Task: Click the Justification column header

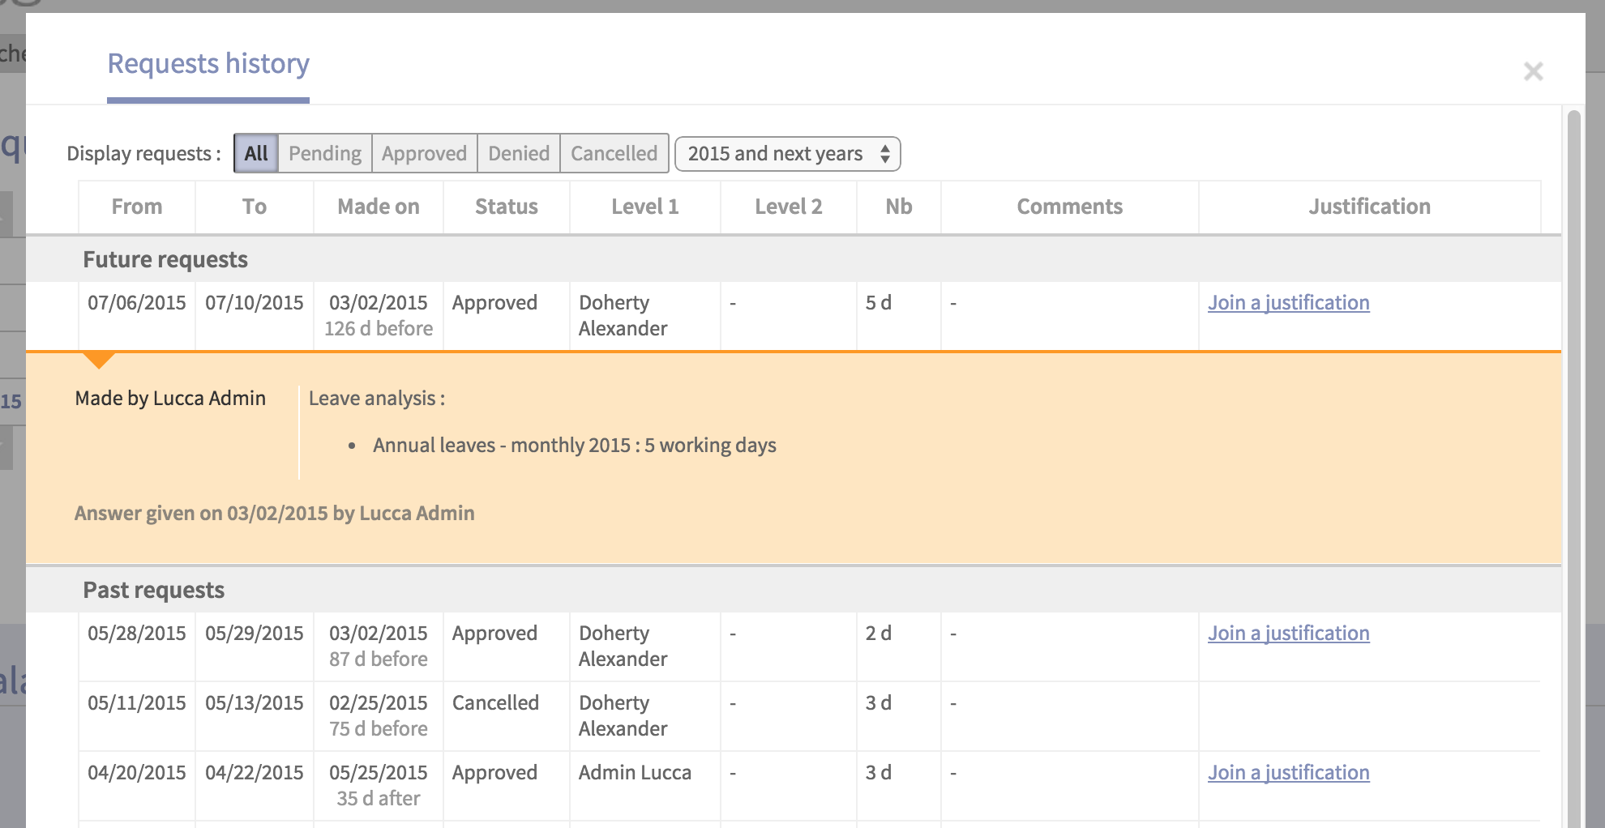Action: pos(1370,207)
